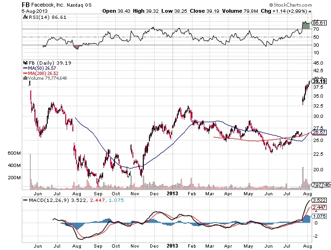Click the green up triangle after Chg percentage
Image resolution: width=331 pixels, height=250 pixels.
tap(310, 11)
